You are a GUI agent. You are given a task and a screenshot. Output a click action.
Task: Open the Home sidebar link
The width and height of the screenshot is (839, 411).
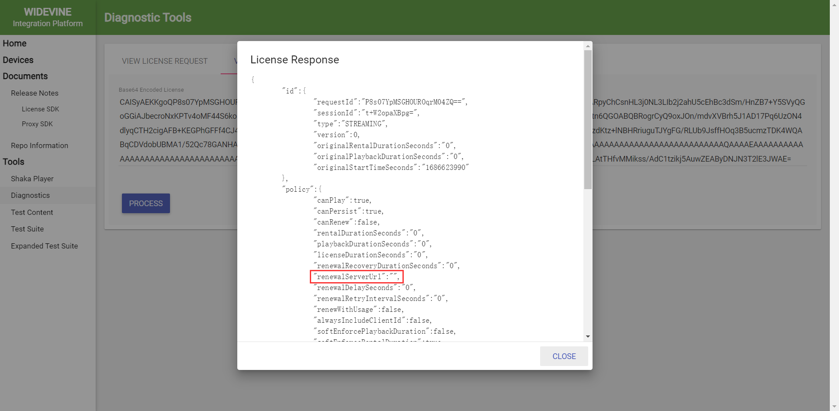click(x=14, y=43)
